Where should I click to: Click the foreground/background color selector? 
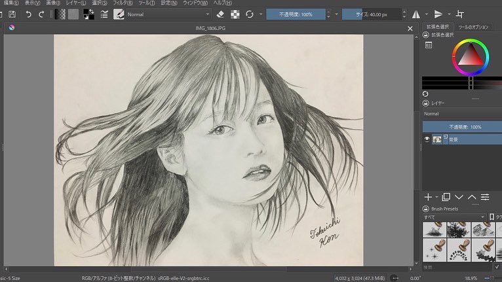pos(88,14)
